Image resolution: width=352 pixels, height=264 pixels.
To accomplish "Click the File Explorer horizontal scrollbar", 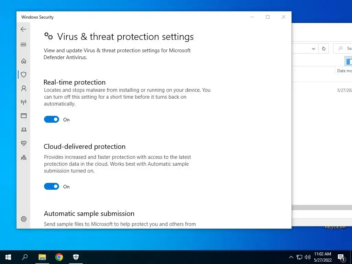I will pyautogui.click(x=322, y=207).
